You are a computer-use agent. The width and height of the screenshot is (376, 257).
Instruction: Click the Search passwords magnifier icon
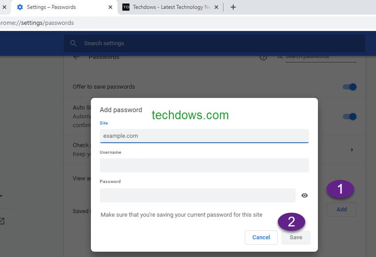280,57
